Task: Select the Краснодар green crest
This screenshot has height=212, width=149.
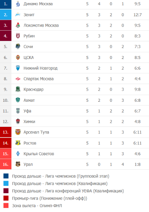Action: click(x=18, y=89)
